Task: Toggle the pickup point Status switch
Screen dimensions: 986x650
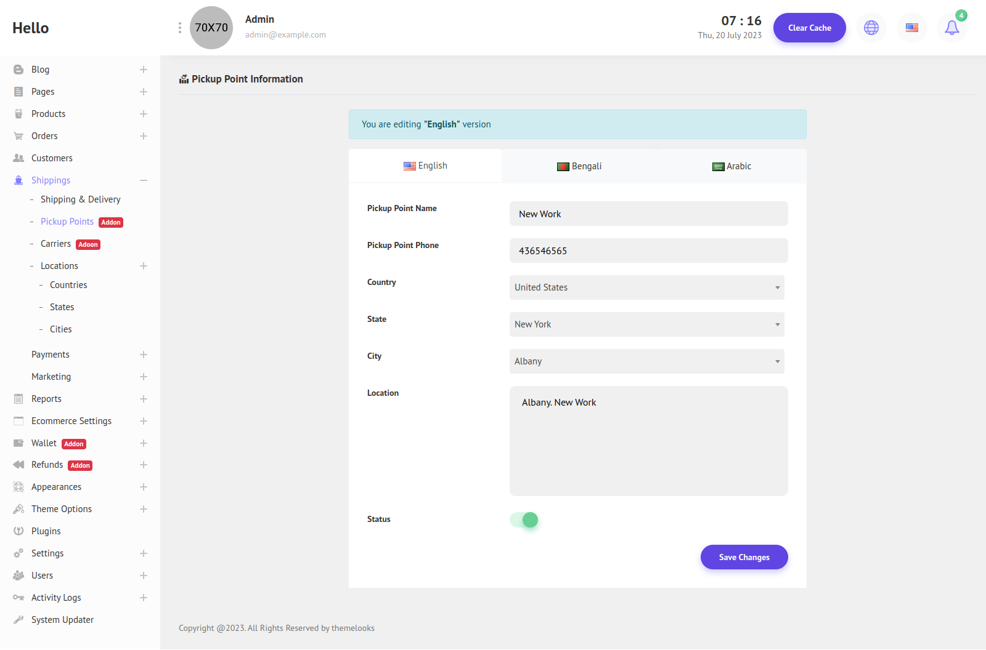Action: [x=524, y=520]
